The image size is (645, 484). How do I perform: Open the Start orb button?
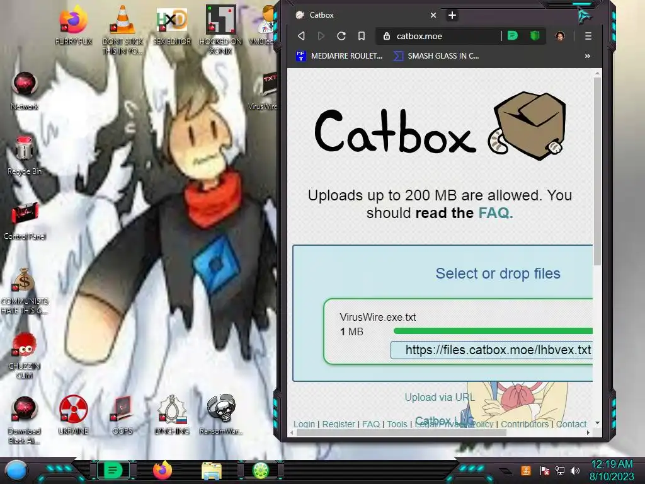[16, 470]
